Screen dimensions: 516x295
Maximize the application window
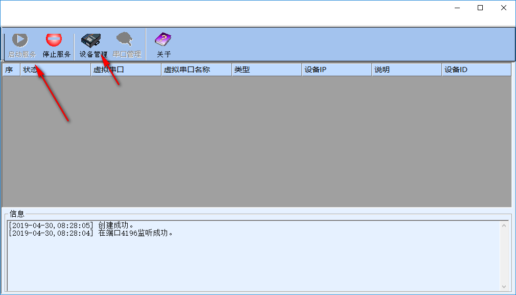480,8
